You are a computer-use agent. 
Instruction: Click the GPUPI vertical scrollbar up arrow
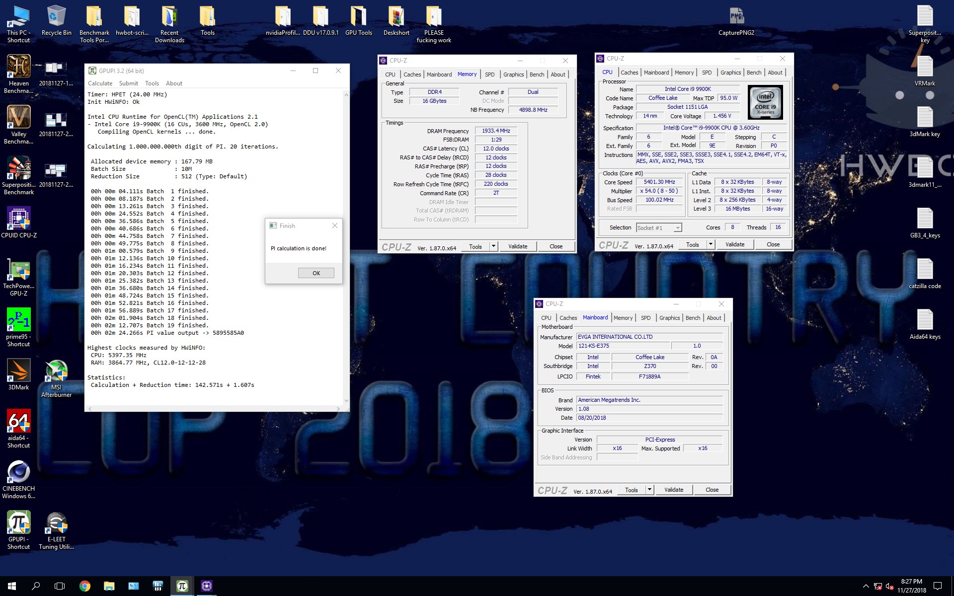(346, 94)
